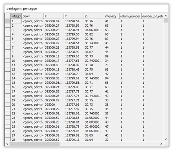Click the vertical scrollbar down arrow
The height and width of the screenshot is (151, 173).
(x=166, y=139)
